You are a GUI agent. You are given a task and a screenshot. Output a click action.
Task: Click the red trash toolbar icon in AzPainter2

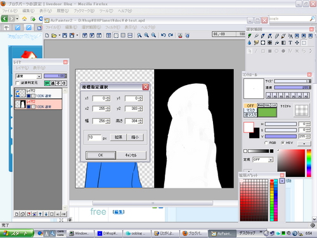click(x=180, y=36)
